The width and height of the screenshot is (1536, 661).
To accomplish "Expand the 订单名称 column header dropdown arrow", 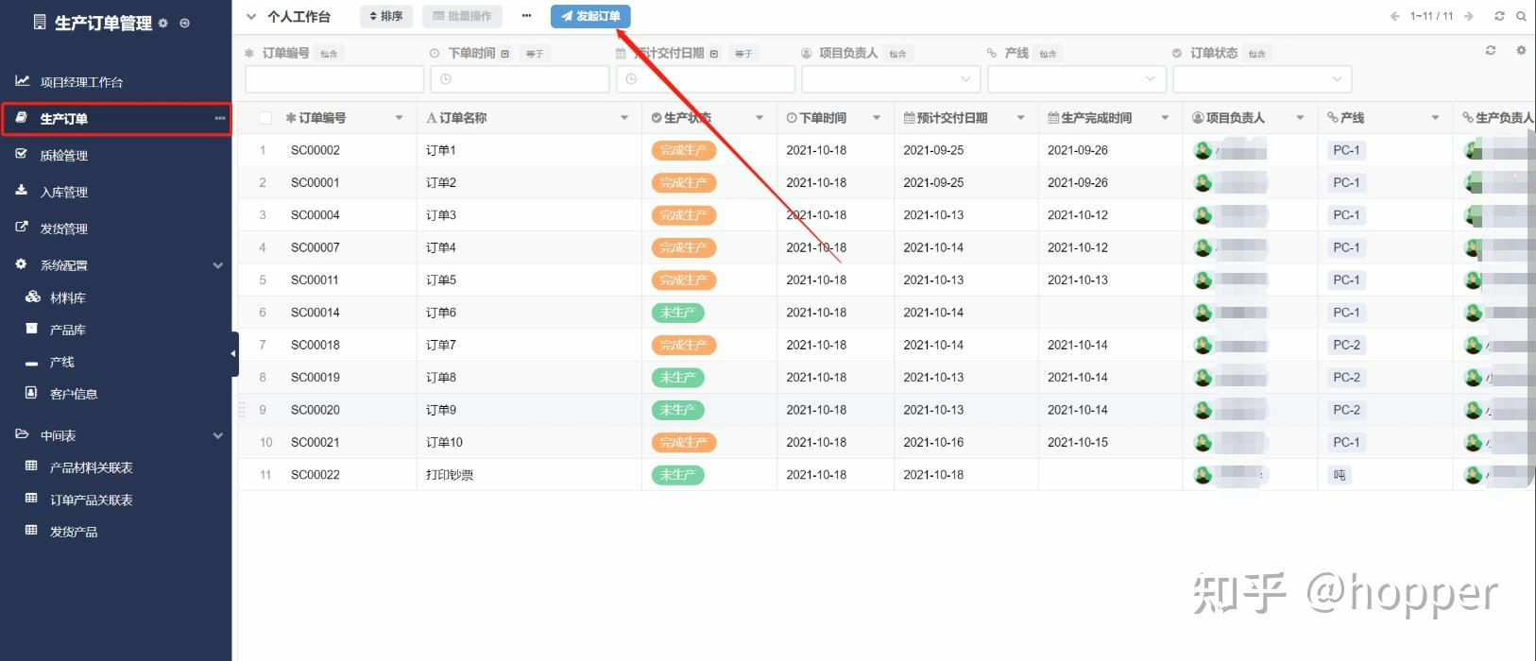I will tap(624, 118).
